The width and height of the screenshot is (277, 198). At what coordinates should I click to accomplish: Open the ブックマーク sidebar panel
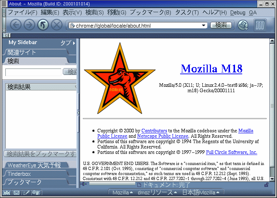(x=37, y=182)
